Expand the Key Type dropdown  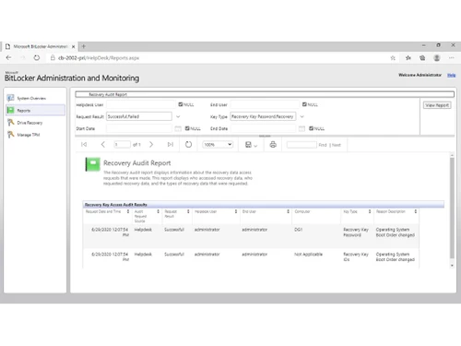(x=302, y=116)
